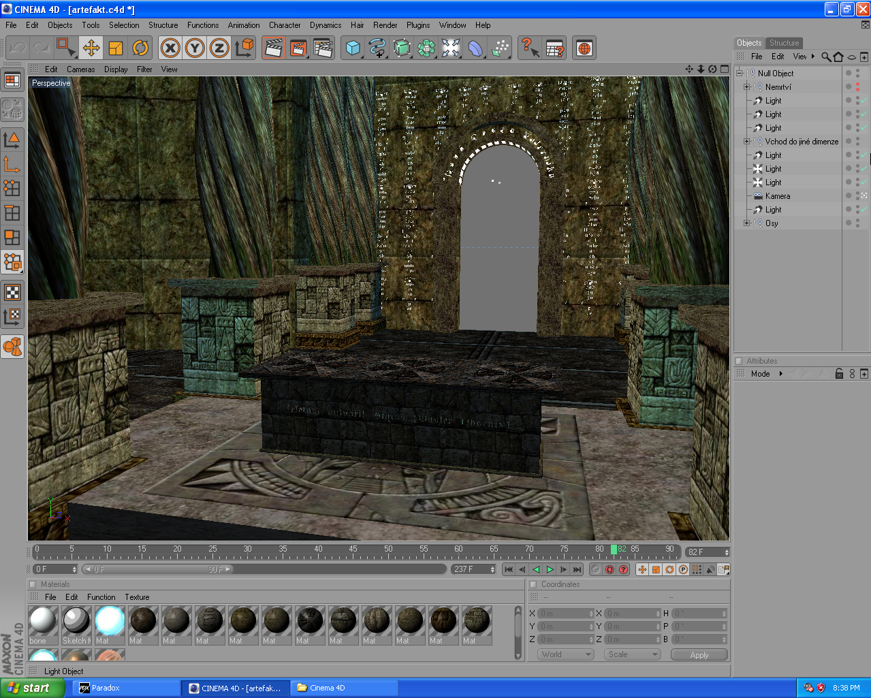Select the Move tool in toolbar

click(91, 48)
